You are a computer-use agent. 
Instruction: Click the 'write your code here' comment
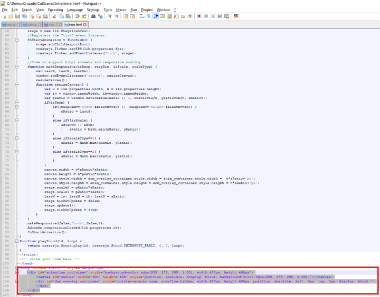click(50, 259)
